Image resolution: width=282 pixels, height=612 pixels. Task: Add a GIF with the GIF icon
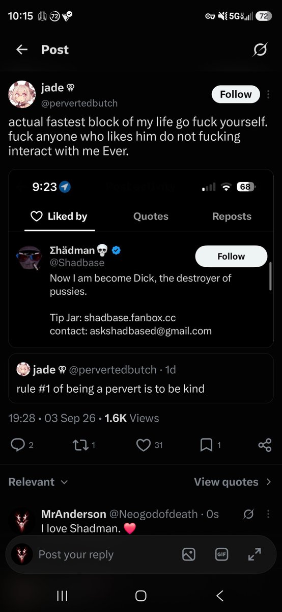(x=221, y=554)
